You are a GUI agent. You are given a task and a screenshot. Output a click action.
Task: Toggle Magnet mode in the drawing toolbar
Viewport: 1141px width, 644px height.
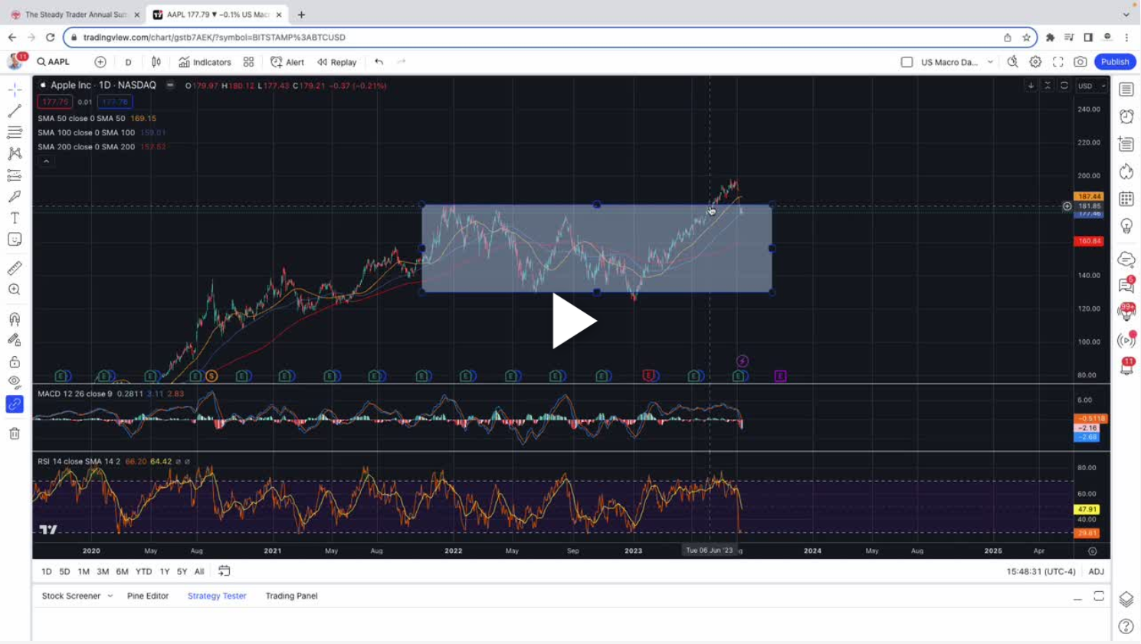15,319
